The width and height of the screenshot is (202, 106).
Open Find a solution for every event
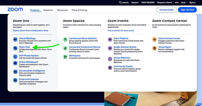pyautogui.click(x=121, y=31)
